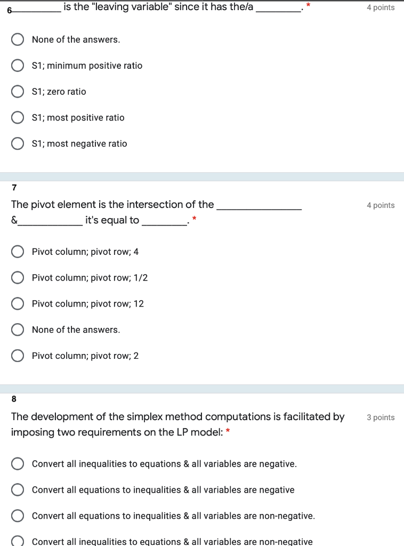Choose "Pivot column; pivot row; 2" option
Viewport: 404px width, 546px height.
pyautogui.click(x=18, y=355)
